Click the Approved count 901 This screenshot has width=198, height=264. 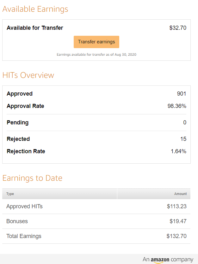182,94
